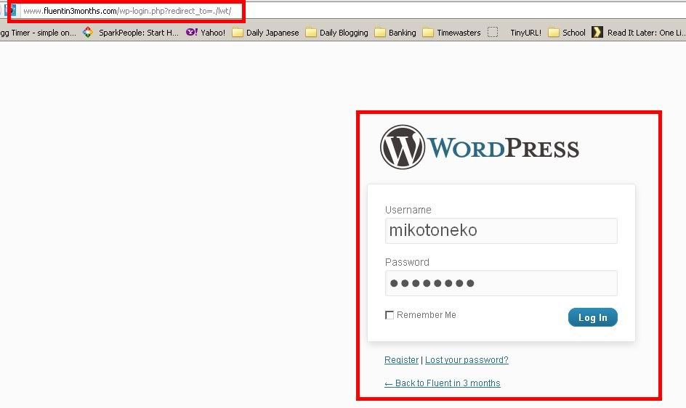Screen dimensions: 686x408
Task: Click the browser address bar URL
Action: click(127, 11)
